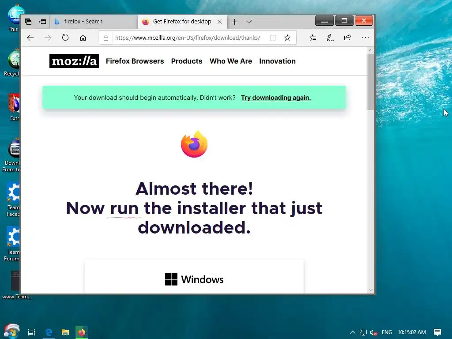Toggle reading view icon in address bar
The height and width of the screenshot is (339, 452).
click(273, 38)
